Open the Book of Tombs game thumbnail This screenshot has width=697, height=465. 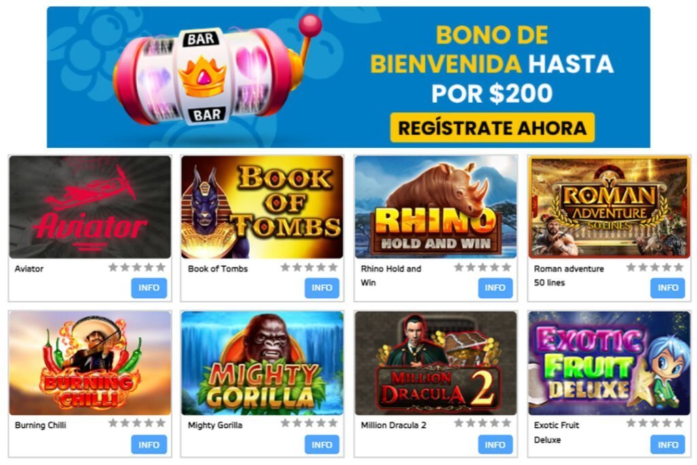coord(262,207)
